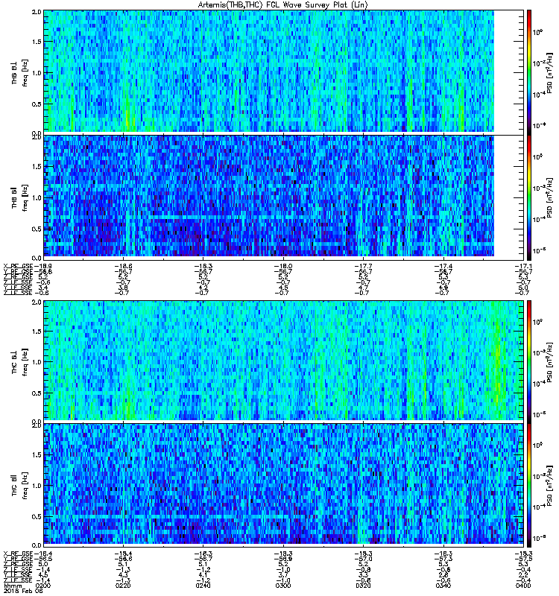Click the '0300' time label
This screenshot has width=559, height=596.
[x=283, y=586]
